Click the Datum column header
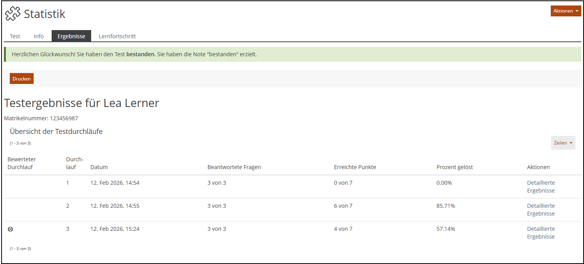This screenshot has width=584, height=264. [99, 167]
